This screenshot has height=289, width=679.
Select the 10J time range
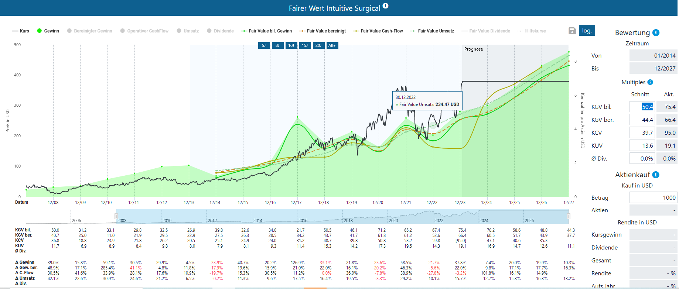click(x=291, y=45)
